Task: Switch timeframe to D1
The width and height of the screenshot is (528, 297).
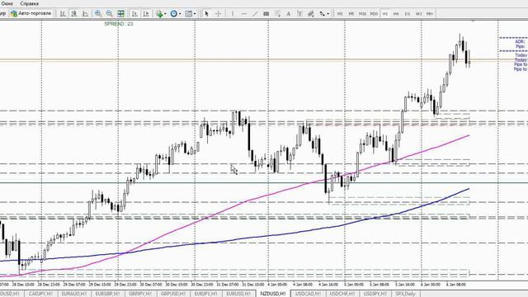Action: click(x=408, y=14)
